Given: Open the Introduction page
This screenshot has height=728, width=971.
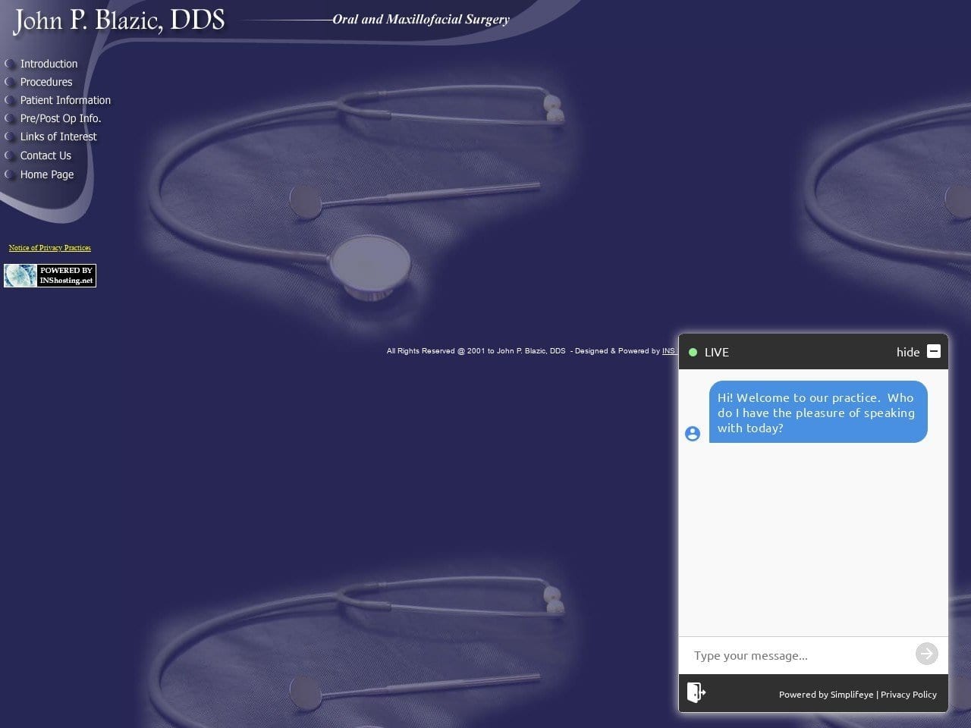Looking at the screenshot, I should click(x=49, y=64).
